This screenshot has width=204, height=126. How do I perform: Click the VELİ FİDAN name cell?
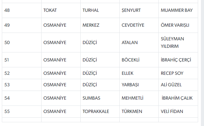tap(178, 111)
